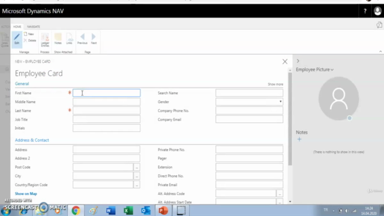The image size is (384, 216).
Task: Focus the Job Title field
Action: (x=107, y=119)
